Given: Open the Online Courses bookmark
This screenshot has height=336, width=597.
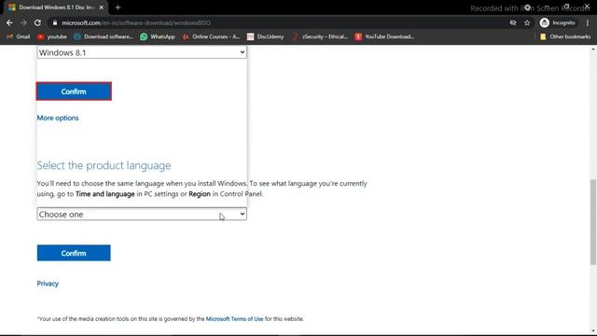Looking at the screenshot, I should click(x=212, y=36).
